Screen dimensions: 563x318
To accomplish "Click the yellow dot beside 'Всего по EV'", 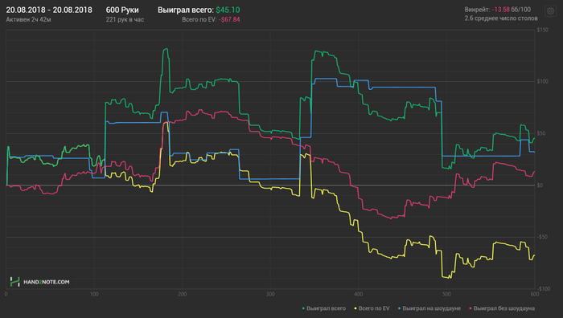I will coord(355,308).
